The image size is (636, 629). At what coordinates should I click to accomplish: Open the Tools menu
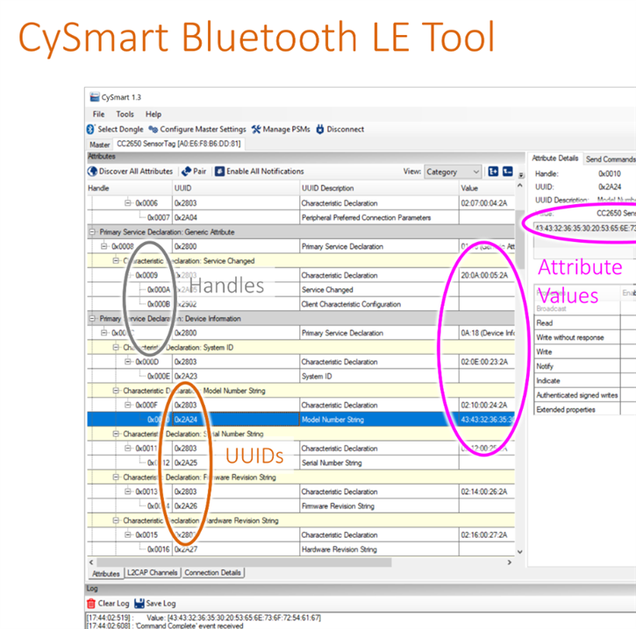[125, 114]
